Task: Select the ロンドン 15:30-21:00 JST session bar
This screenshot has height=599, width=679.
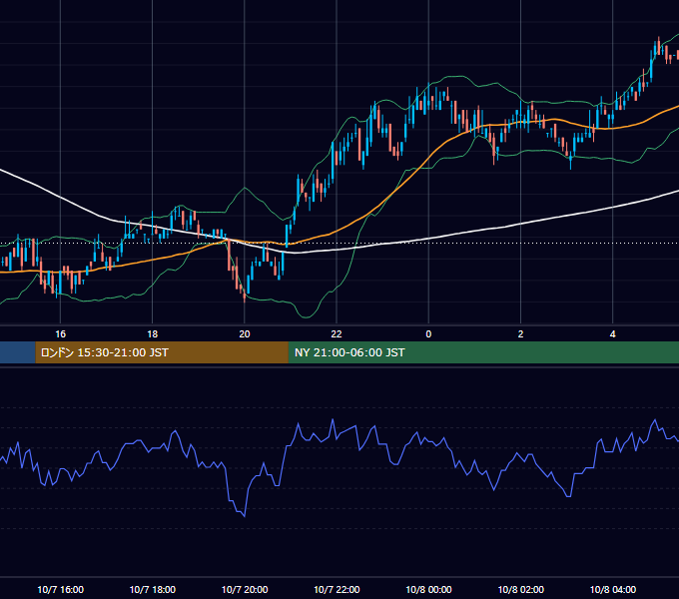Action: [162, 352]
